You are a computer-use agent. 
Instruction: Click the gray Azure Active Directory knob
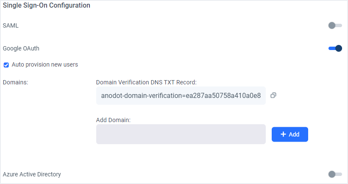coord(332,174)
